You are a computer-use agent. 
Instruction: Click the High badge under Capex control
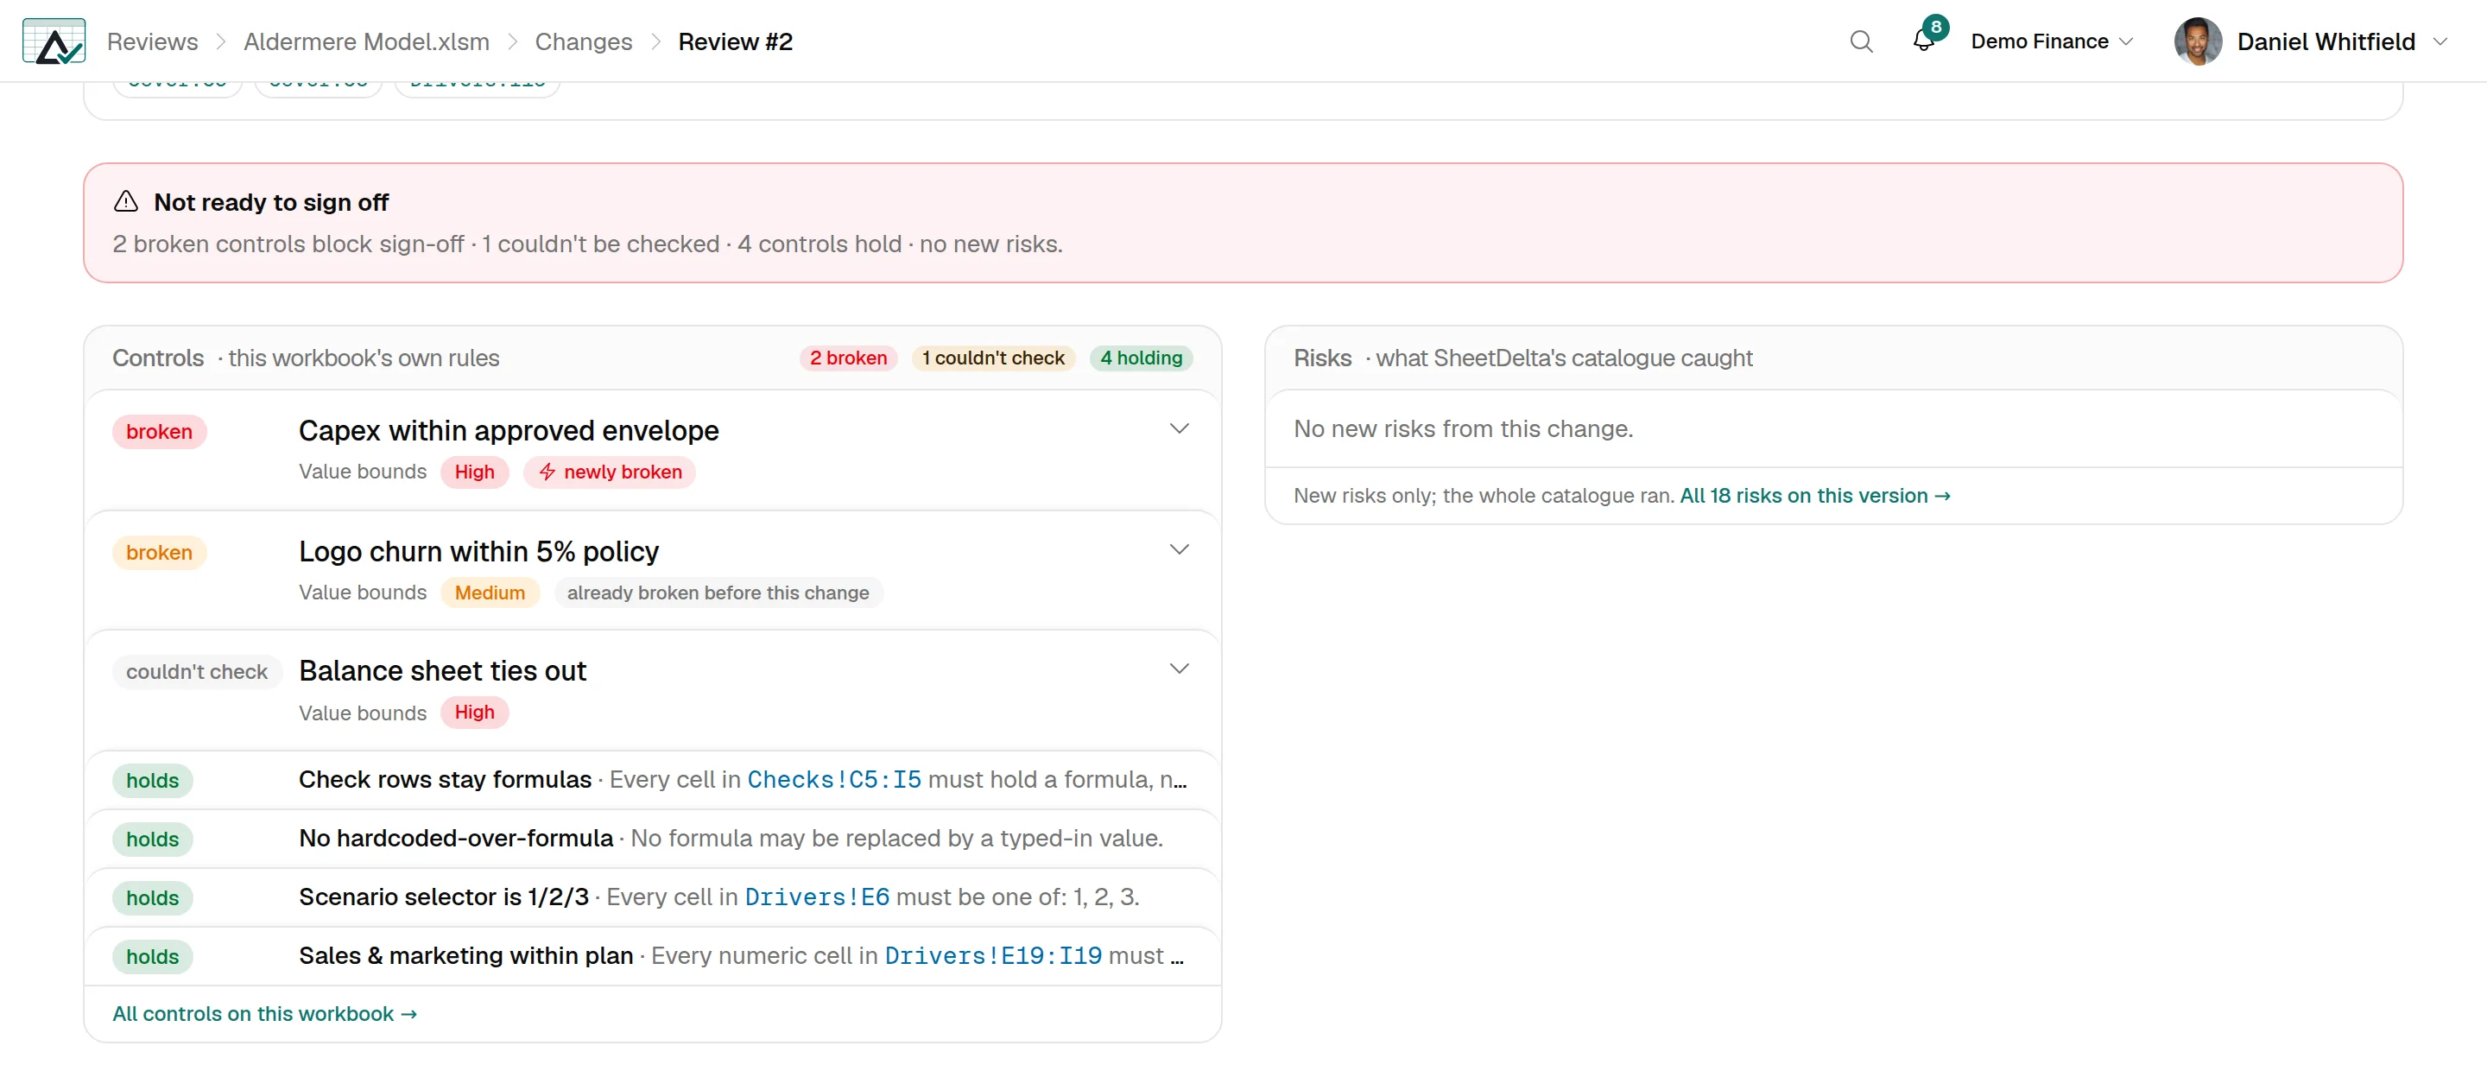pos(474,472)
